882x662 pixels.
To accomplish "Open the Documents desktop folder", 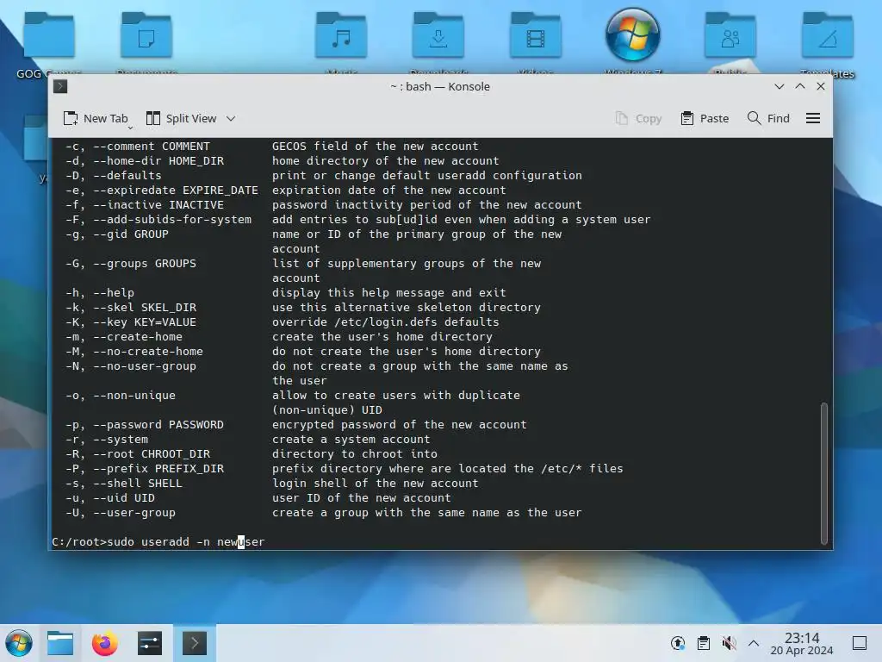I will point(146,44).
